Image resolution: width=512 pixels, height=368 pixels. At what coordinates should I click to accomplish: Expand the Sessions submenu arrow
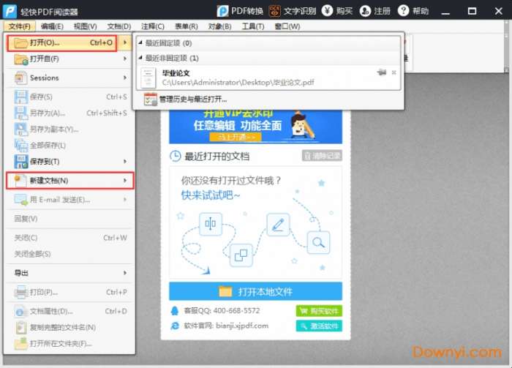(125, 78)
